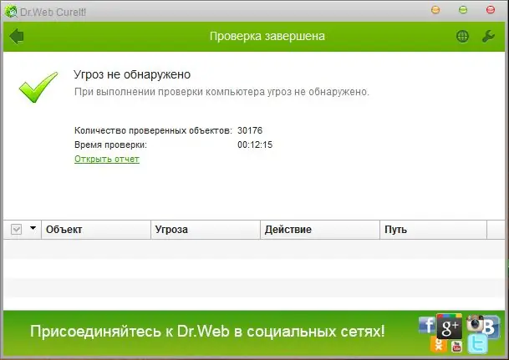Click the Количество проверенных объектов label

[153, 130]
